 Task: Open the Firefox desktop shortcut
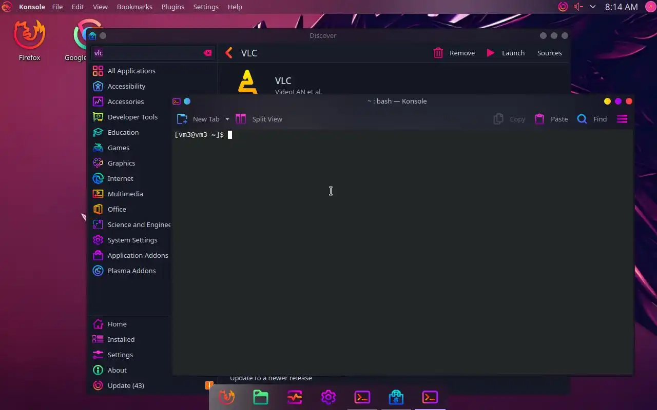(29, 41)
